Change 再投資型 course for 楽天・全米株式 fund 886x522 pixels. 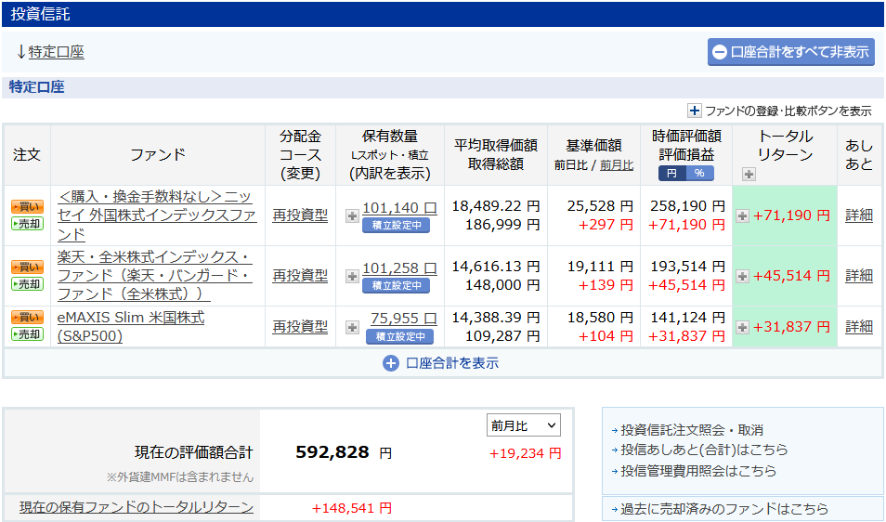300,276
